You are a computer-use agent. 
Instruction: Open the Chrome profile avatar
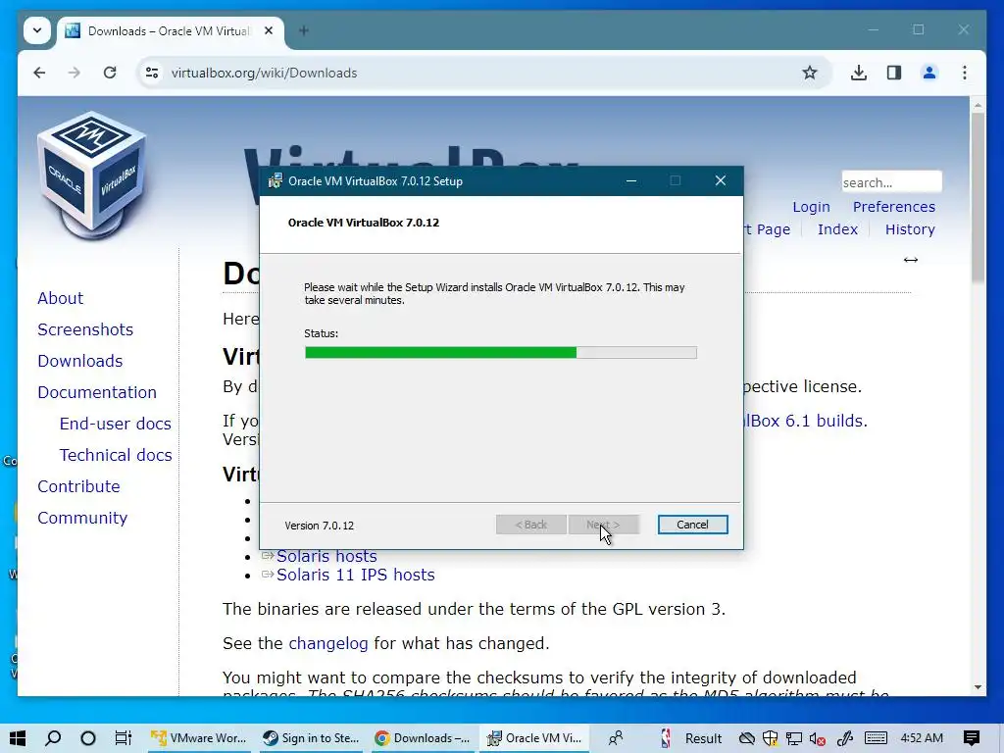[929, 73]
